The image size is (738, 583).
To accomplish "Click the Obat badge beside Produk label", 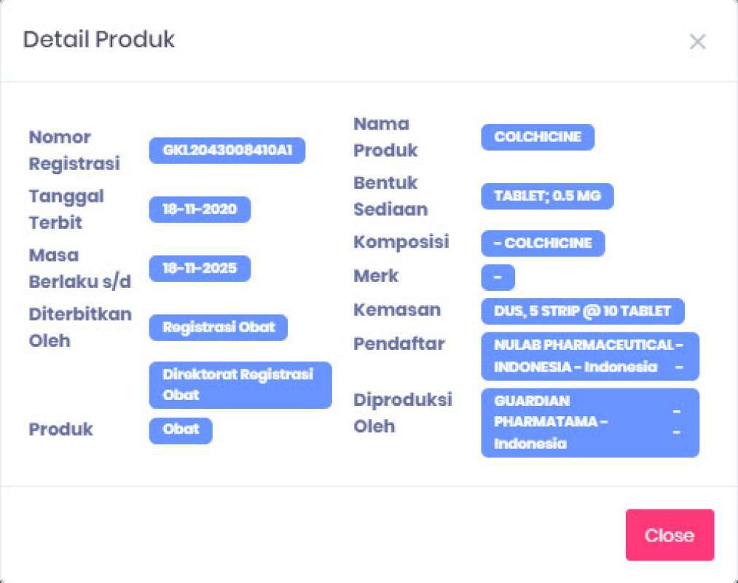I will (x=181, y=430).
